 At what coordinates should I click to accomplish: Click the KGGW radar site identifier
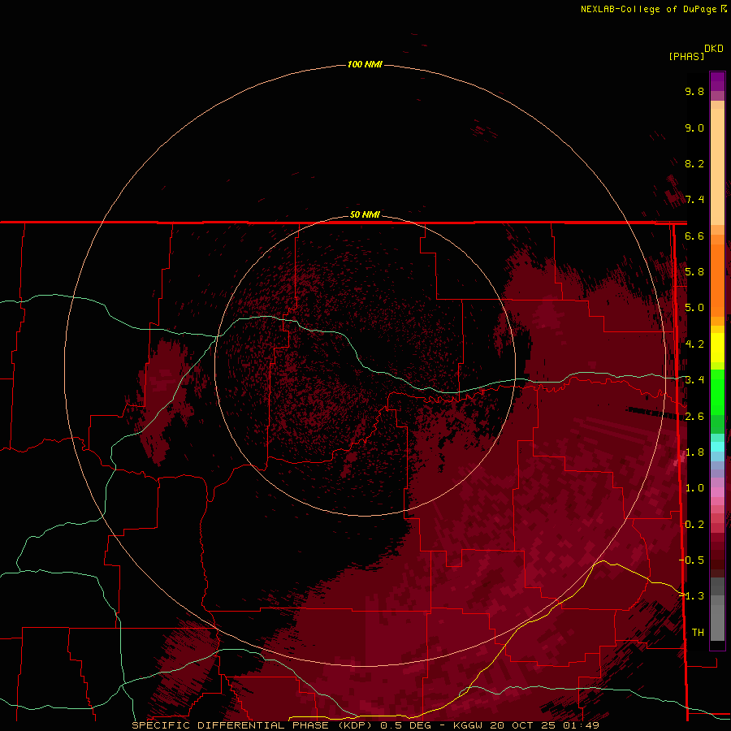tap(469, 725)
